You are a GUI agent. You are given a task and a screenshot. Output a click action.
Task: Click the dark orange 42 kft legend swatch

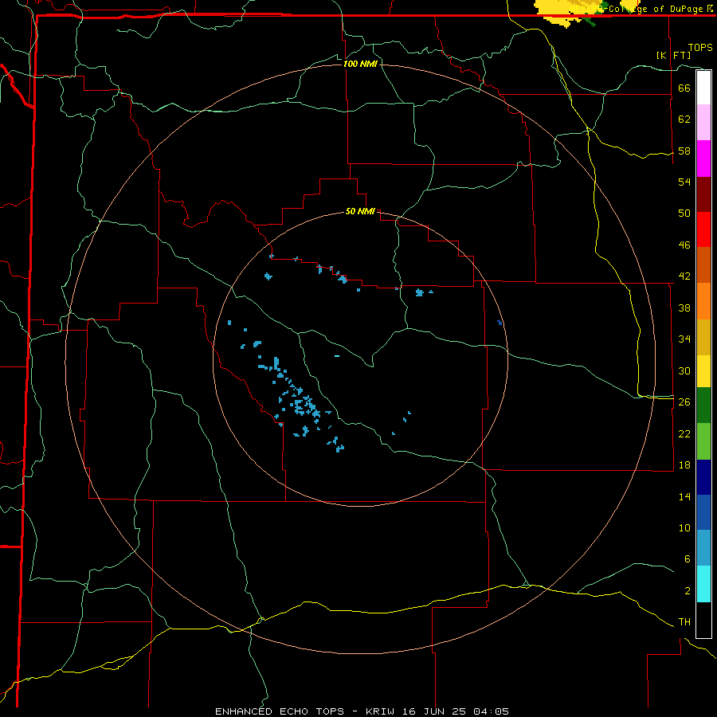tap(703, 264)
